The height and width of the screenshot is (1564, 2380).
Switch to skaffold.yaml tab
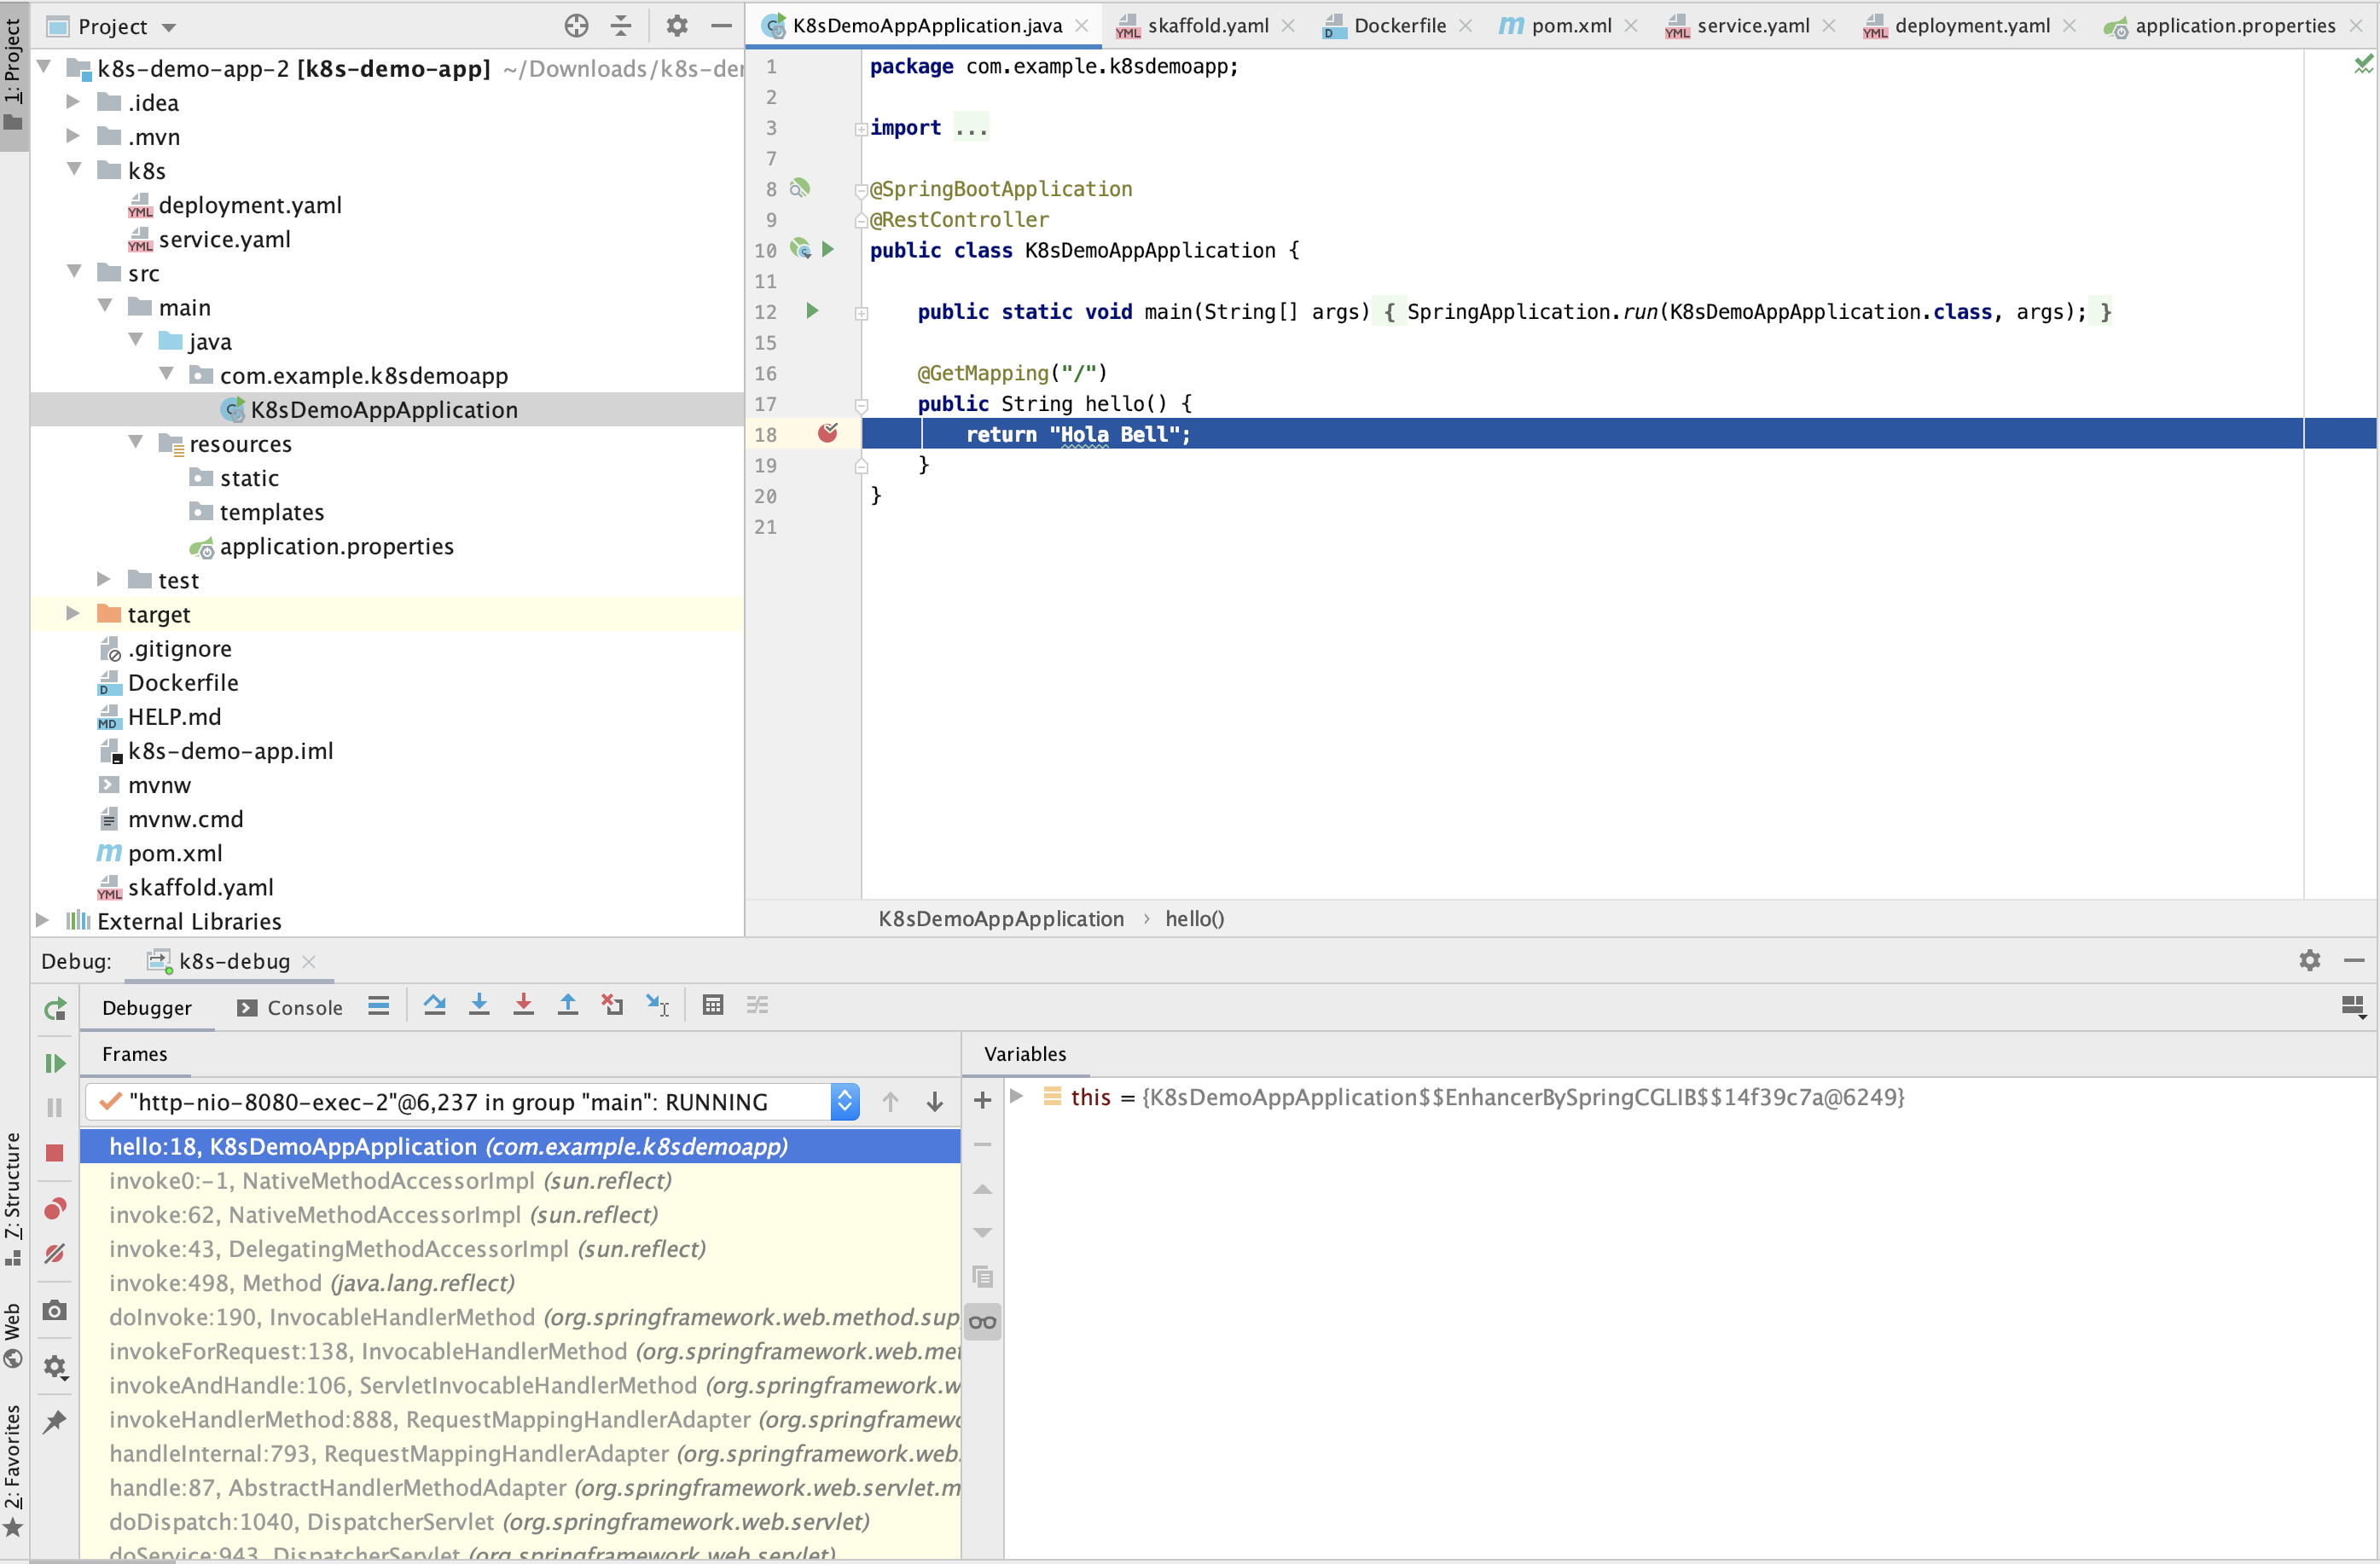pos(1207,26)
